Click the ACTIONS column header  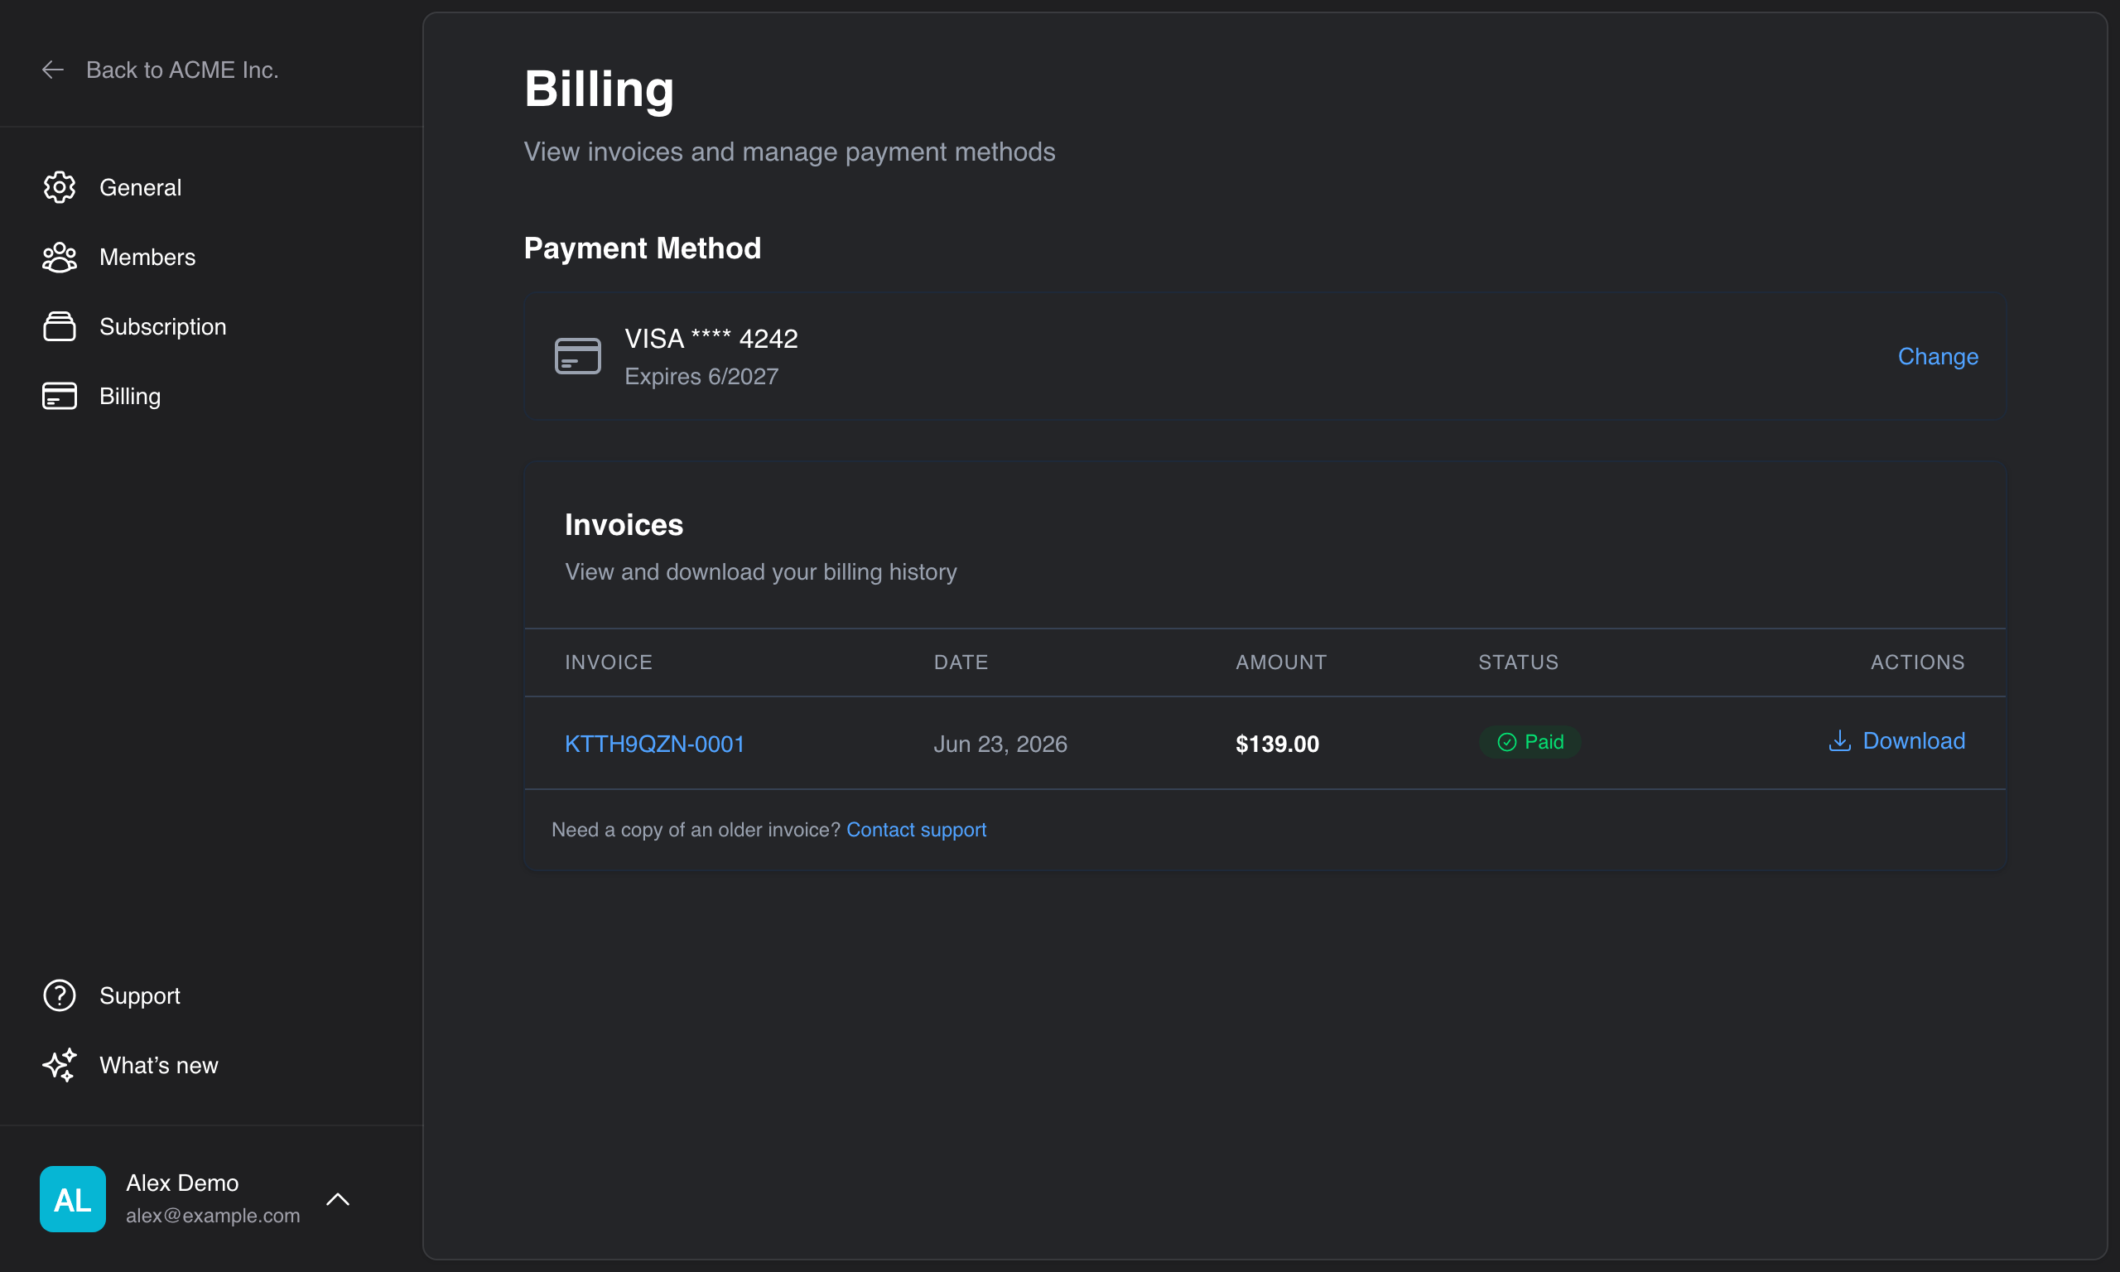click(1917, 662)
